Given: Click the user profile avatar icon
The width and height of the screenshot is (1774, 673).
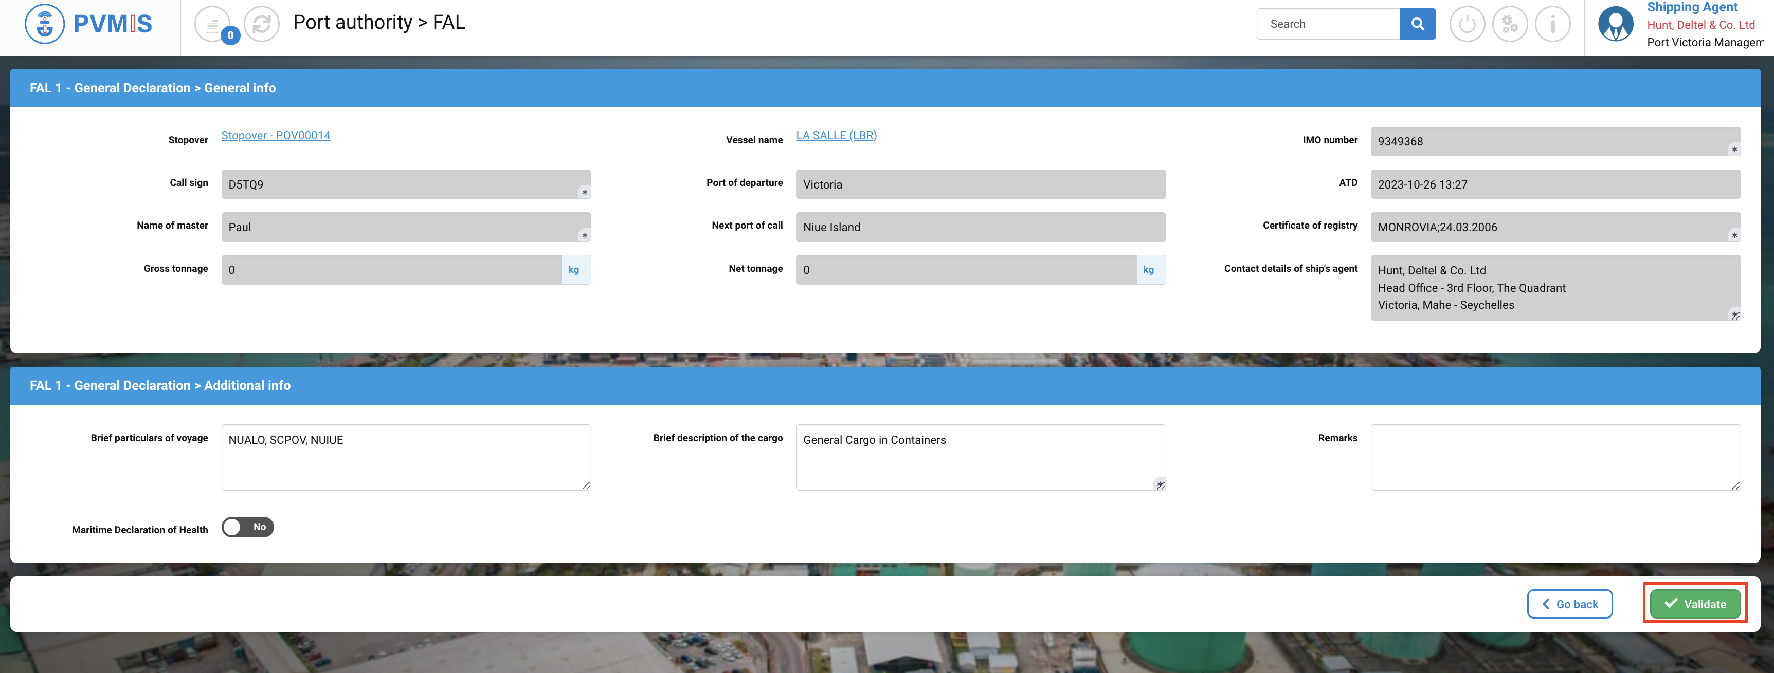Looking at the screenshot, I should coord(1616,24).
